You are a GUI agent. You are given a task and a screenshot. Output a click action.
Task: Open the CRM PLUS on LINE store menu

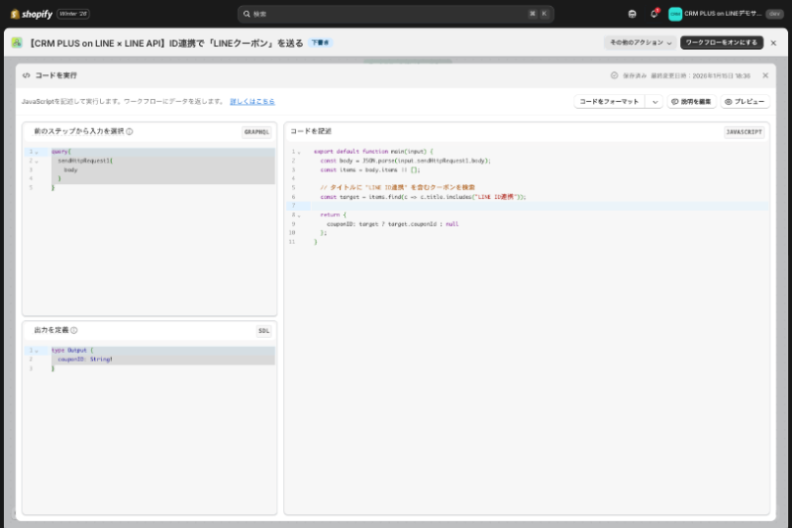pyautogui.click(x=726, y=14)
